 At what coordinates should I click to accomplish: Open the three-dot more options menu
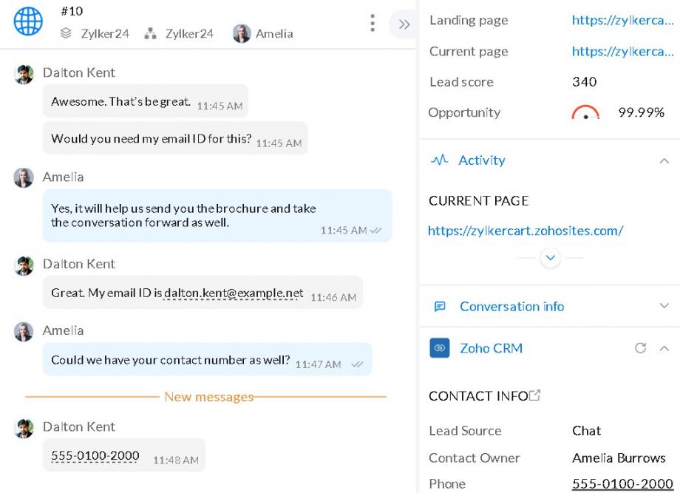372,23
